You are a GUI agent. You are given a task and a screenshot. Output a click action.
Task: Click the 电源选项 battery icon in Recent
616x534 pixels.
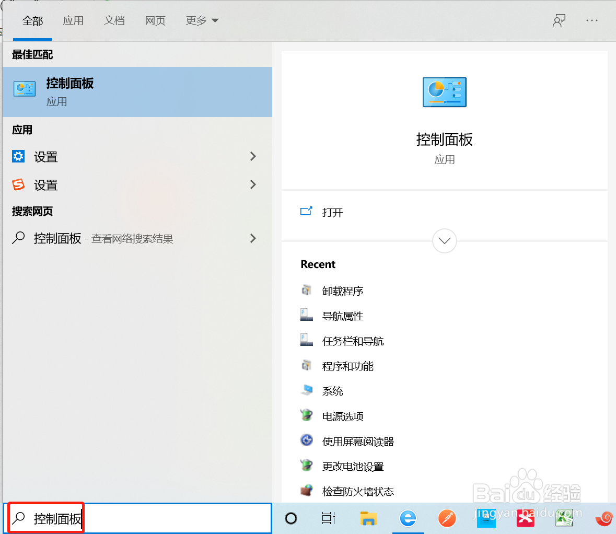(x=307, y=415)
